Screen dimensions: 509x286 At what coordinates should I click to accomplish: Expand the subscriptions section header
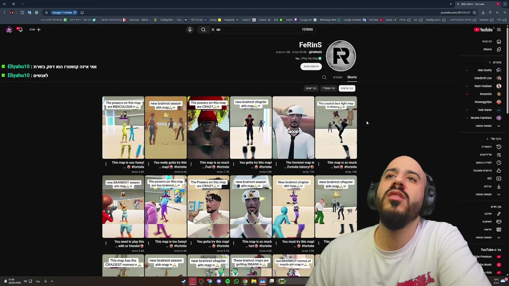[495, 62]
